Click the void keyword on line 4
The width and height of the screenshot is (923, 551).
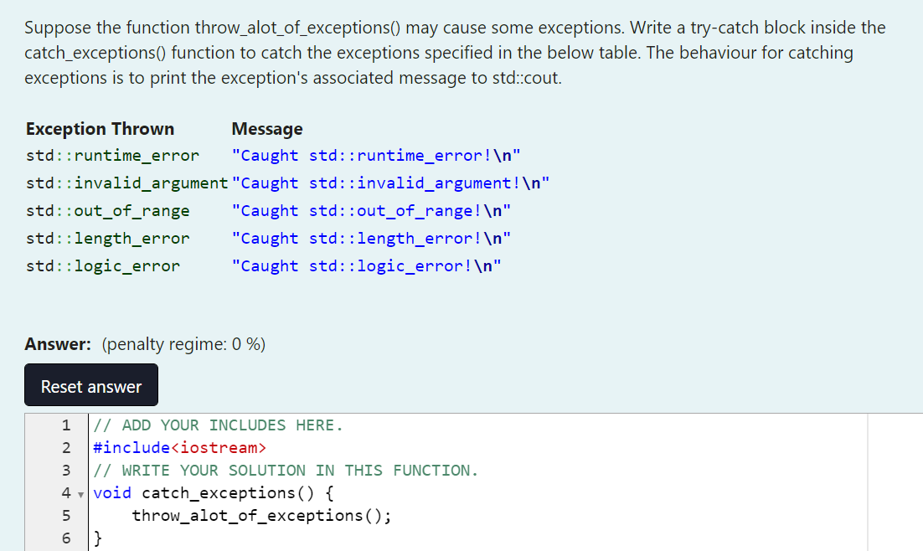112,492
